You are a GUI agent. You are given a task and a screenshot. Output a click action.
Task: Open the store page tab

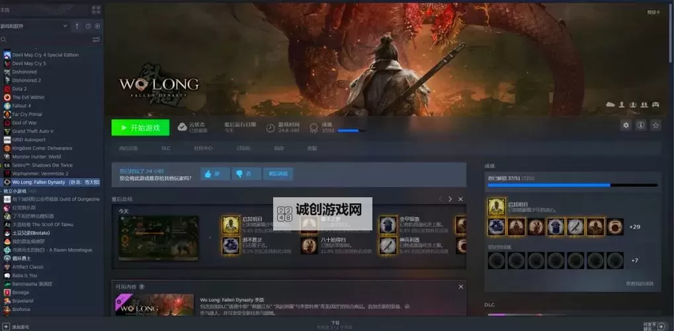[128, 148]
